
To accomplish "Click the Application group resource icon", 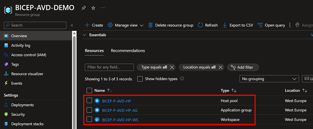I will coord(97,110).
